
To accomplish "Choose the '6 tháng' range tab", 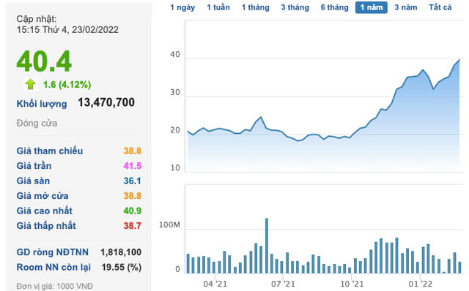I will click(x=334, y=7).
